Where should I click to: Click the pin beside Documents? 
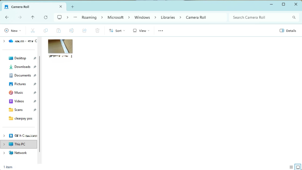35,75
